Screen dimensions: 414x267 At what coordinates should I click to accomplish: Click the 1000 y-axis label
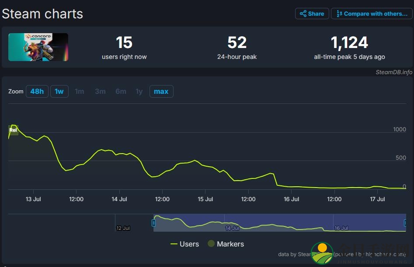pos(400,129)
